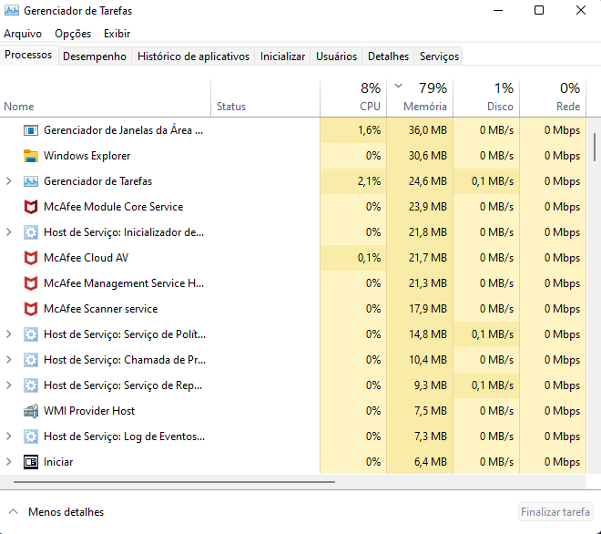Image resolution: width=601 pixels, height=534 pixels.
Task: Expand Host de Serviço: Log de Eventos row
Action: (9, 436)
